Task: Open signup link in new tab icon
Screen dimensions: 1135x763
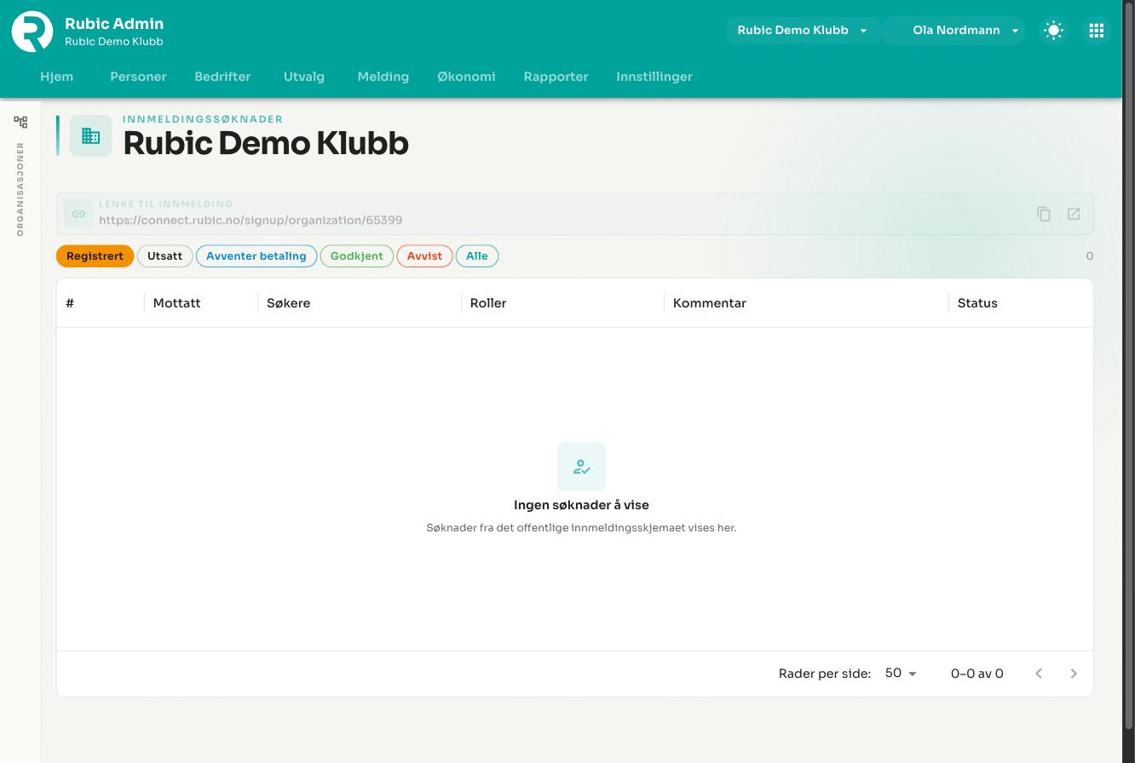Action: [1074, 214]
